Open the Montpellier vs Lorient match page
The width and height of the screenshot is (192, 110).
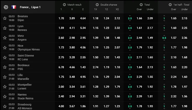(x=25, y=87)
